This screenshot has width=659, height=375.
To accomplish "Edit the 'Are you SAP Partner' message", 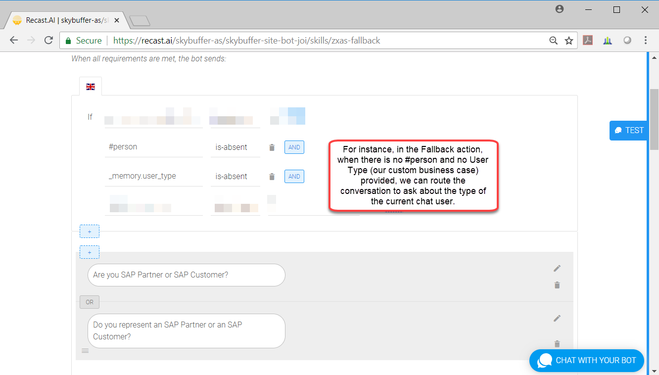I will [x=557, y=268].
